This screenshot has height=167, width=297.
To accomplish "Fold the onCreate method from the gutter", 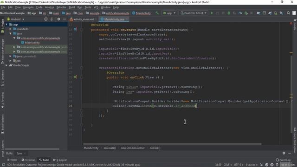I will click(82, 30).
